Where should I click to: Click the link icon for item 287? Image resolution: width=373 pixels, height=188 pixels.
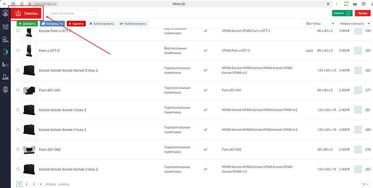click(x=358, y=51)
